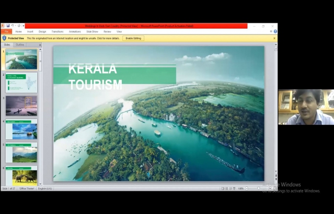Click the English (U.K.) language indicator

point(45,188)
